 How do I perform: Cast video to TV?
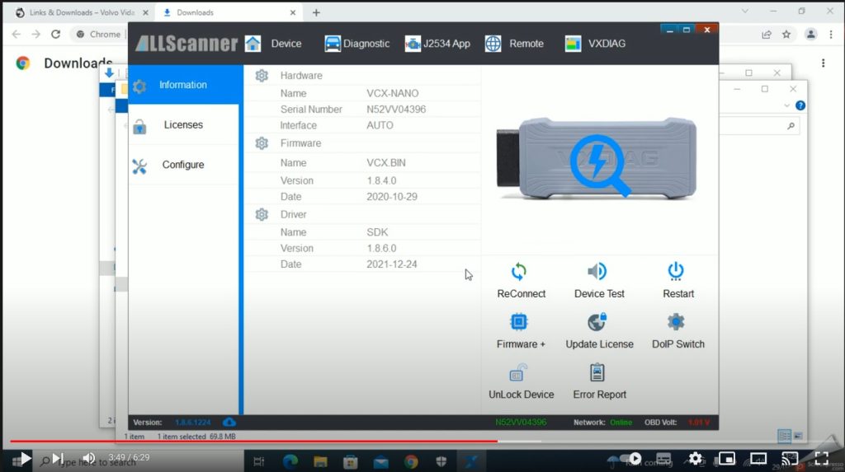coord(790,459)
